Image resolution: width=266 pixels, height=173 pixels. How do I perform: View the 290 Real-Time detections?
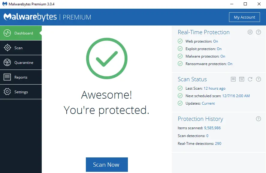pos(218,143)
